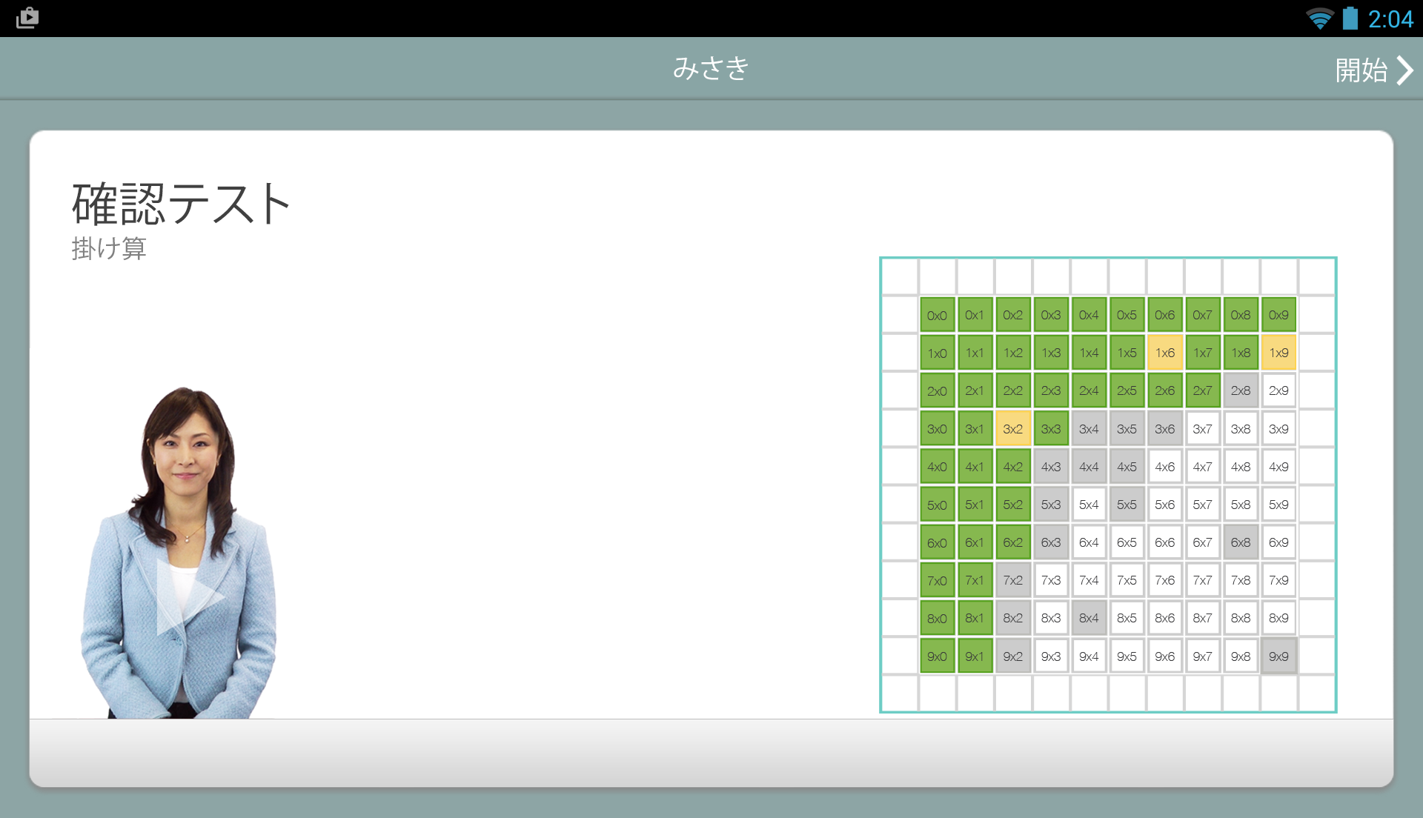This screenshot has width=1423, height=818.
Task: Select the yellow 3x2 cell
Action: point(1012,429)
